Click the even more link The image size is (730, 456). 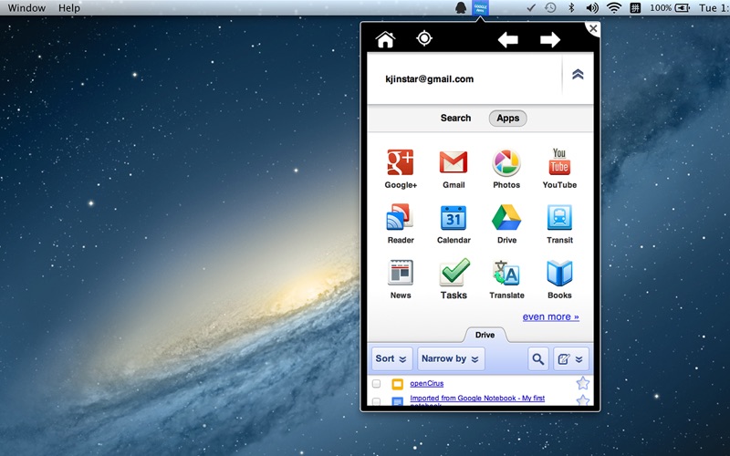click(x=551, y=316)
